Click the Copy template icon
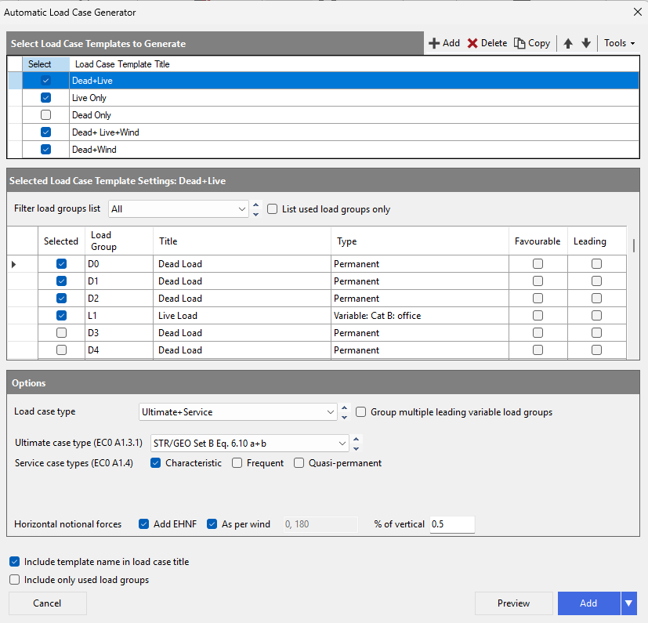 pos(519,43)
